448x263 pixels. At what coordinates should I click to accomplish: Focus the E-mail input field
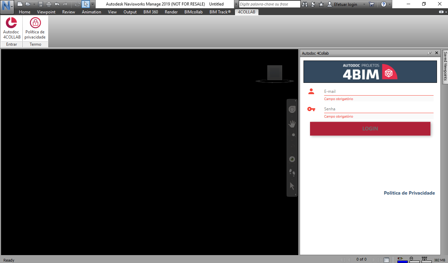coord(378,91)
